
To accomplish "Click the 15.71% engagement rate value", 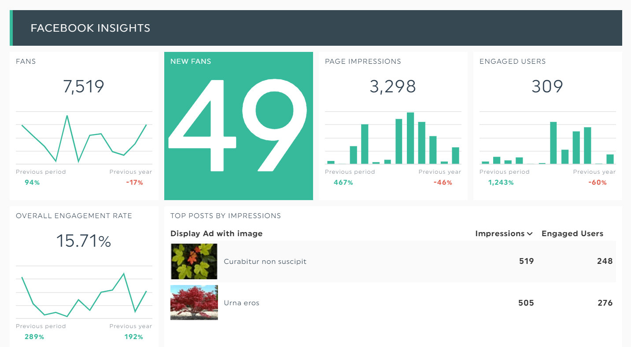I will (84, 241).
